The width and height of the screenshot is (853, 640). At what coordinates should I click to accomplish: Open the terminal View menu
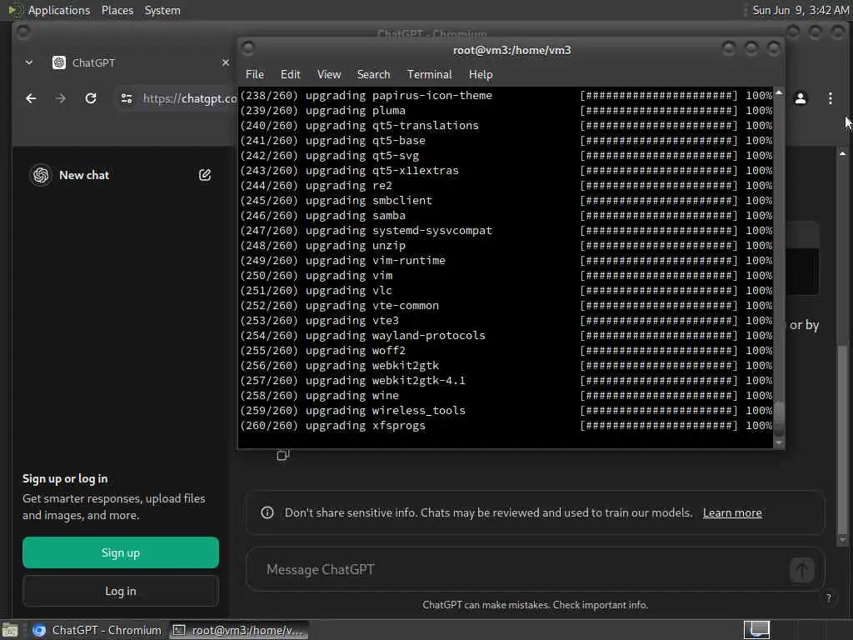(329, 74)
